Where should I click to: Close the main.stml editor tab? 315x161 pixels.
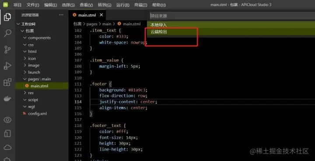point(101,15)
